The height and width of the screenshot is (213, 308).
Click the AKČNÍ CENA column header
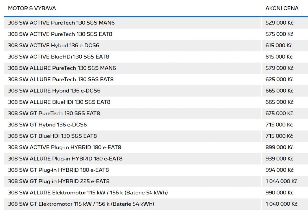click(282, 8)
